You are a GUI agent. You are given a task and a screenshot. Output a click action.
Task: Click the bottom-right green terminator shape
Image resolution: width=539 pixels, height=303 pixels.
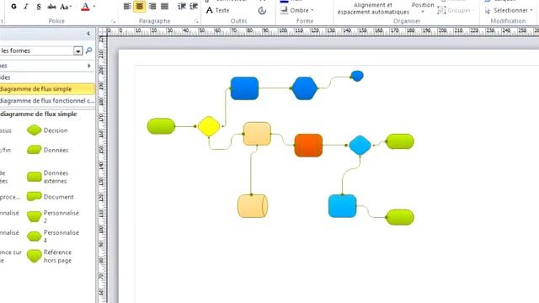[400, 217]
